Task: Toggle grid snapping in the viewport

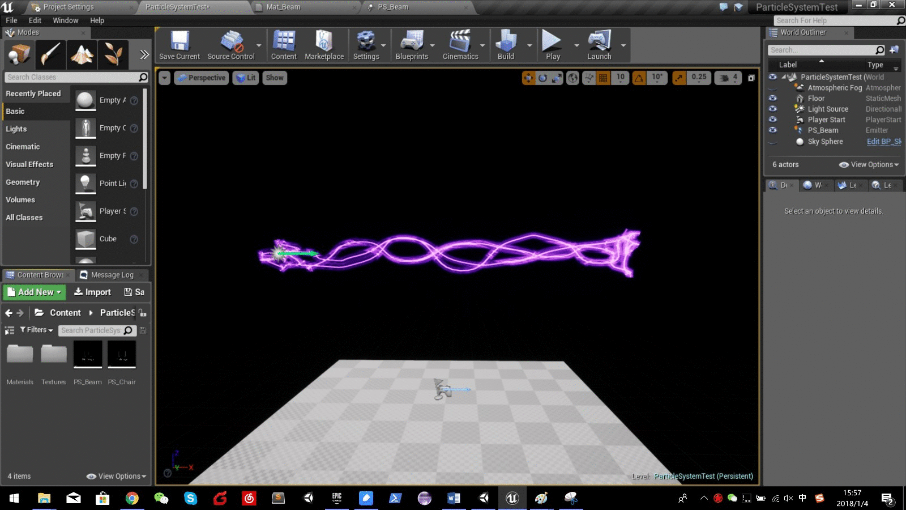Action: [x=604, y=78]
